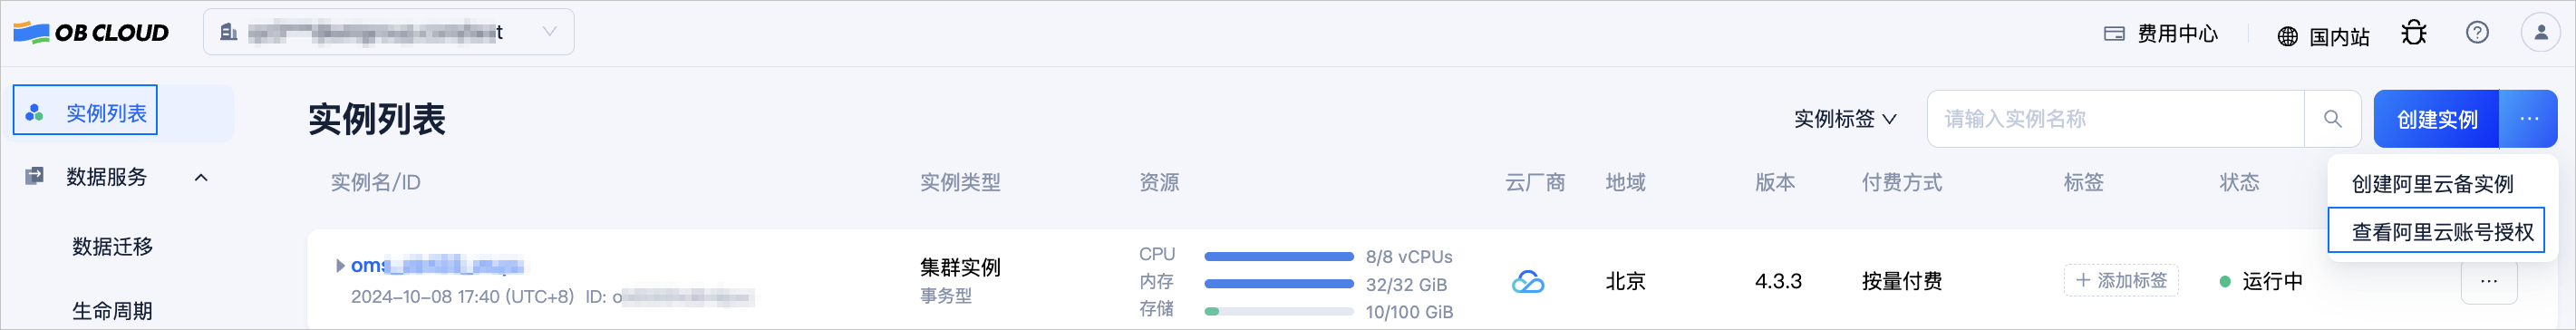Select 查看阿里云账号授权 menu entry
The width and height of the screenshot is (2576, 330).
click(2442, 232)
